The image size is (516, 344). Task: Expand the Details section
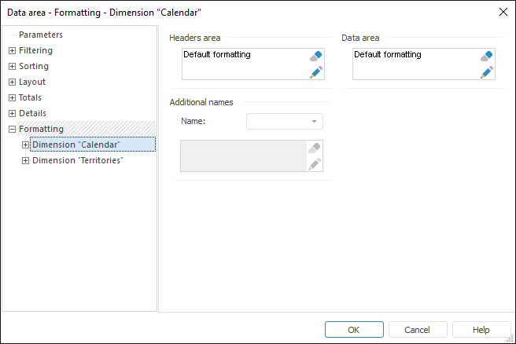[12, 113]
